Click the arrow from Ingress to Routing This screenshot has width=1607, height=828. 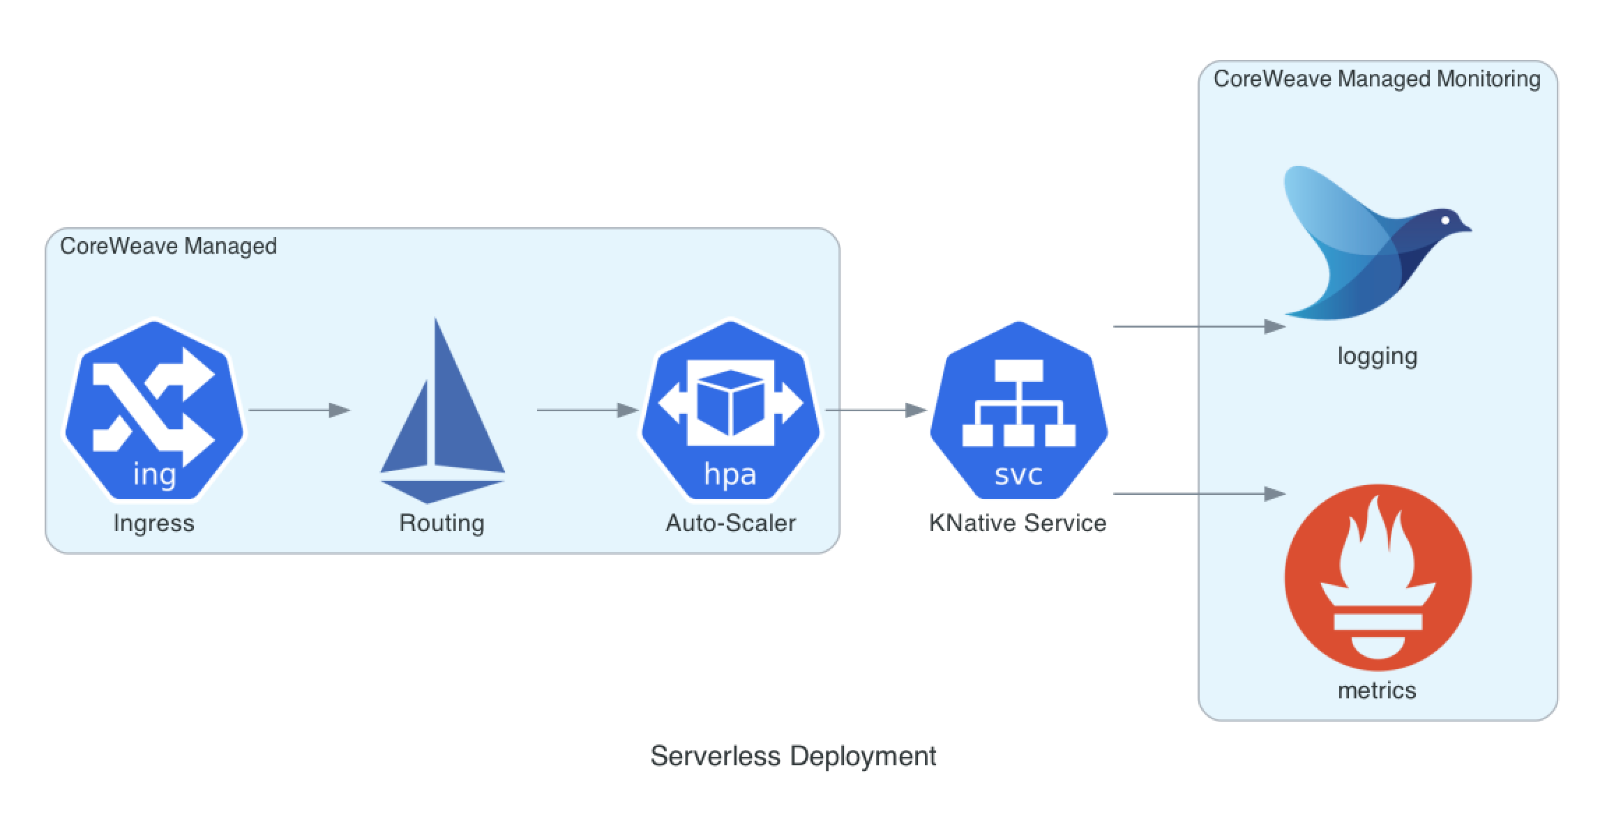coord(299,411)
